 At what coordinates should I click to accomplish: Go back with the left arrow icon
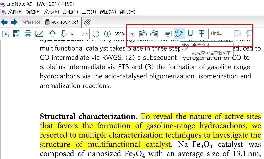[x=4, y=22]
